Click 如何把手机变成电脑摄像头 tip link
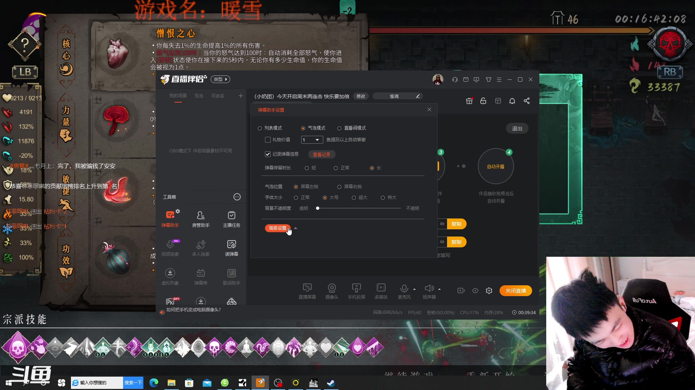The image size is (695, 390). [x=193, y=310]
